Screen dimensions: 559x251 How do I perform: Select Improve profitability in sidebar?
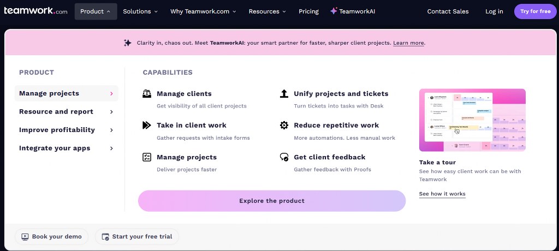pos(66,130)
